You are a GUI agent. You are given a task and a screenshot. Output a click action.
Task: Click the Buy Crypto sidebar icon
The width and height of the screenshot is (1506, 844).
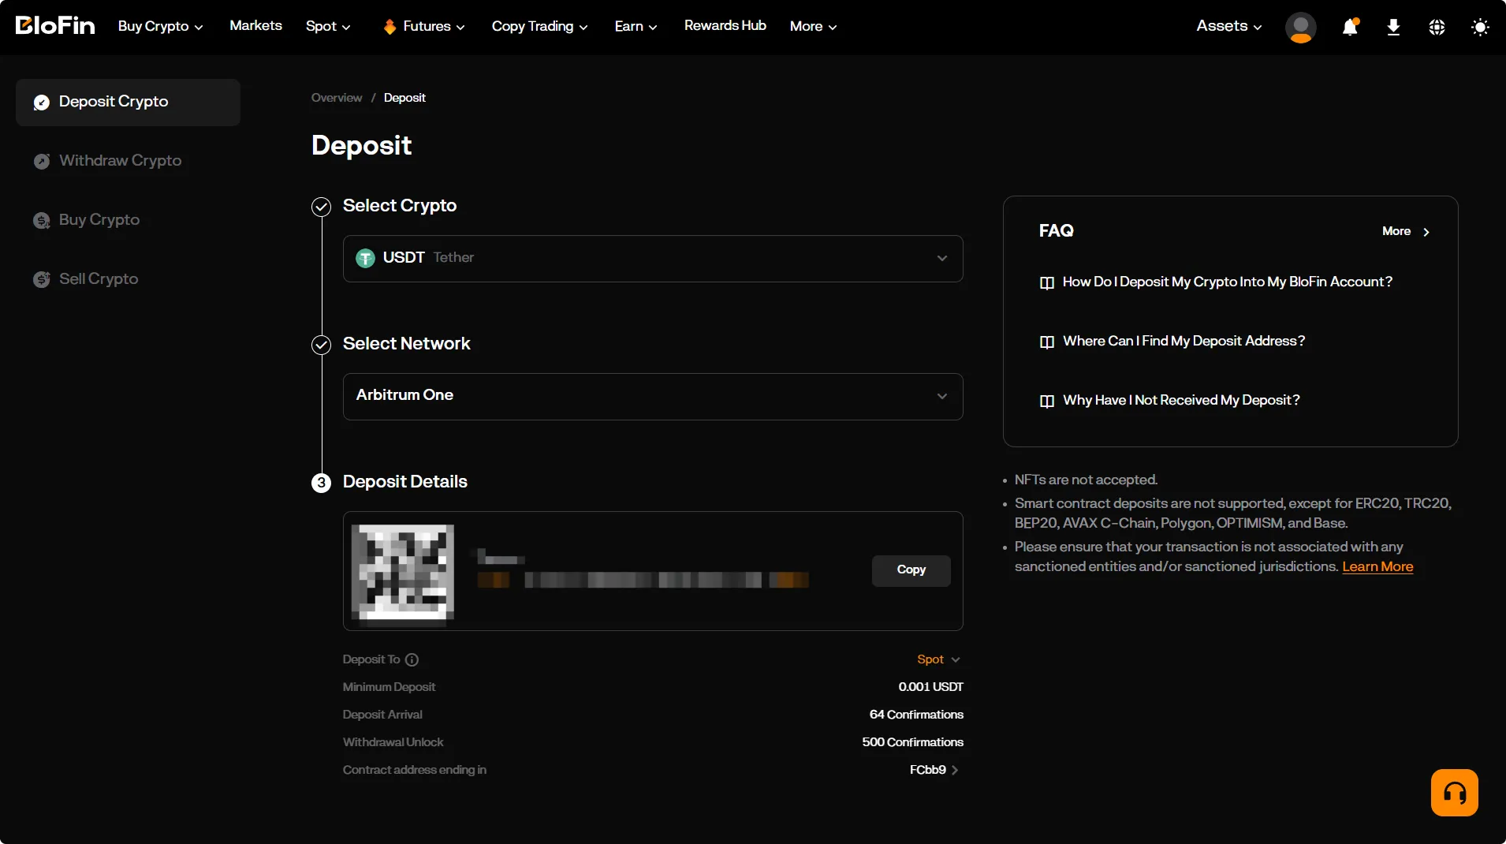(x=42, y=220)
